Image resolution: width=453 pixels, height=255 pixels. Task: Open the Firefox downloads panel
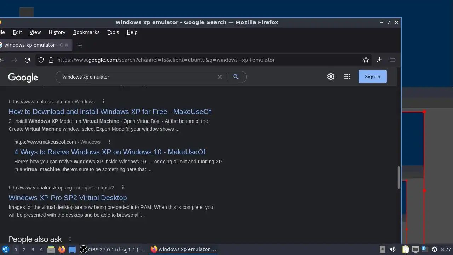click(379, 60)
